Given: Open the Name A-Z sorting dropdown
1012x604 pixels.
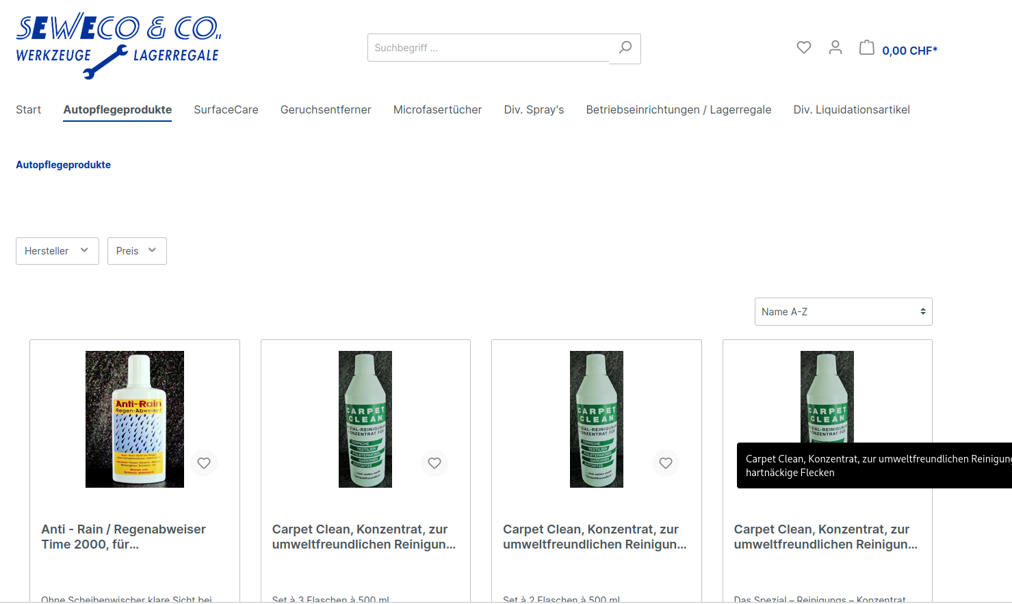Looking at the screenshot, I should tap(843, 312).
